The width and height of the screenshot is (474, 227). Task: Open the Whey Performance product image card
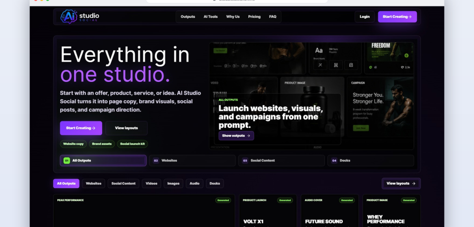click(x=392, y=211)
